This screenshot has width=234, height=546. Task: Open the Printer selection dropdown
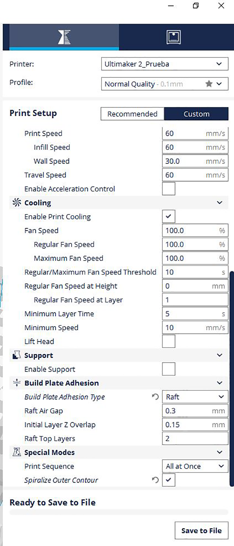point(165,64)
